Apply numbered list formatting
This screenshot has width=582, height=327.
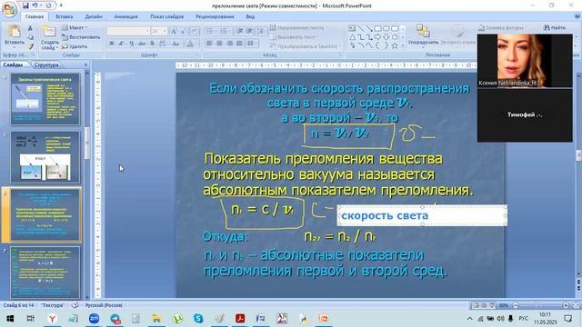pos(224,32)
